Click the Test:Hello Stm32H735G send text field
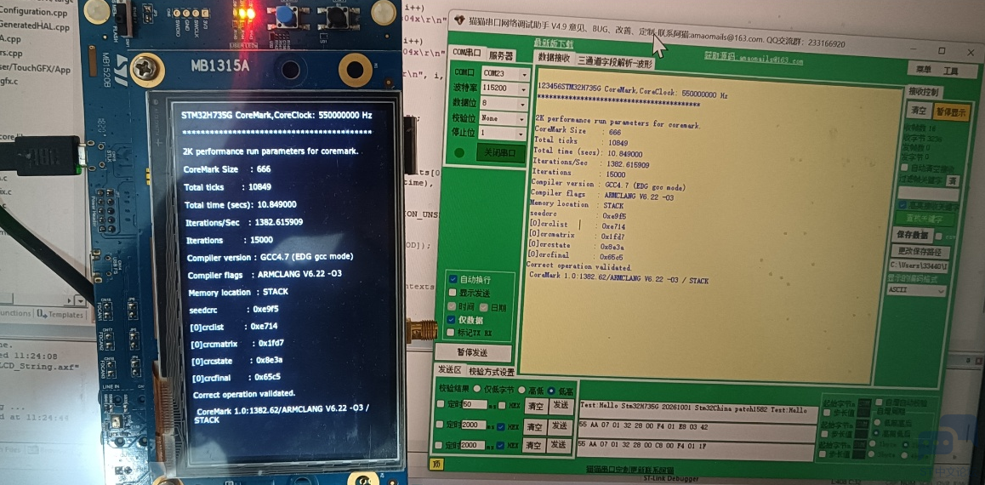The width and height of the screenshot is (985, 485). tap(697, 414)
